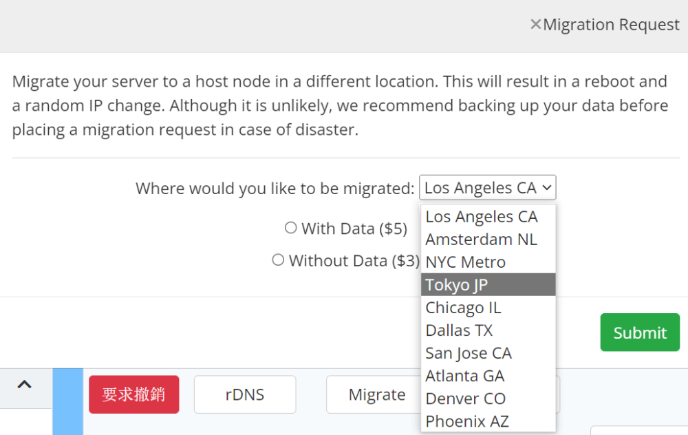Select Chicago IL option

coord(488,307)
